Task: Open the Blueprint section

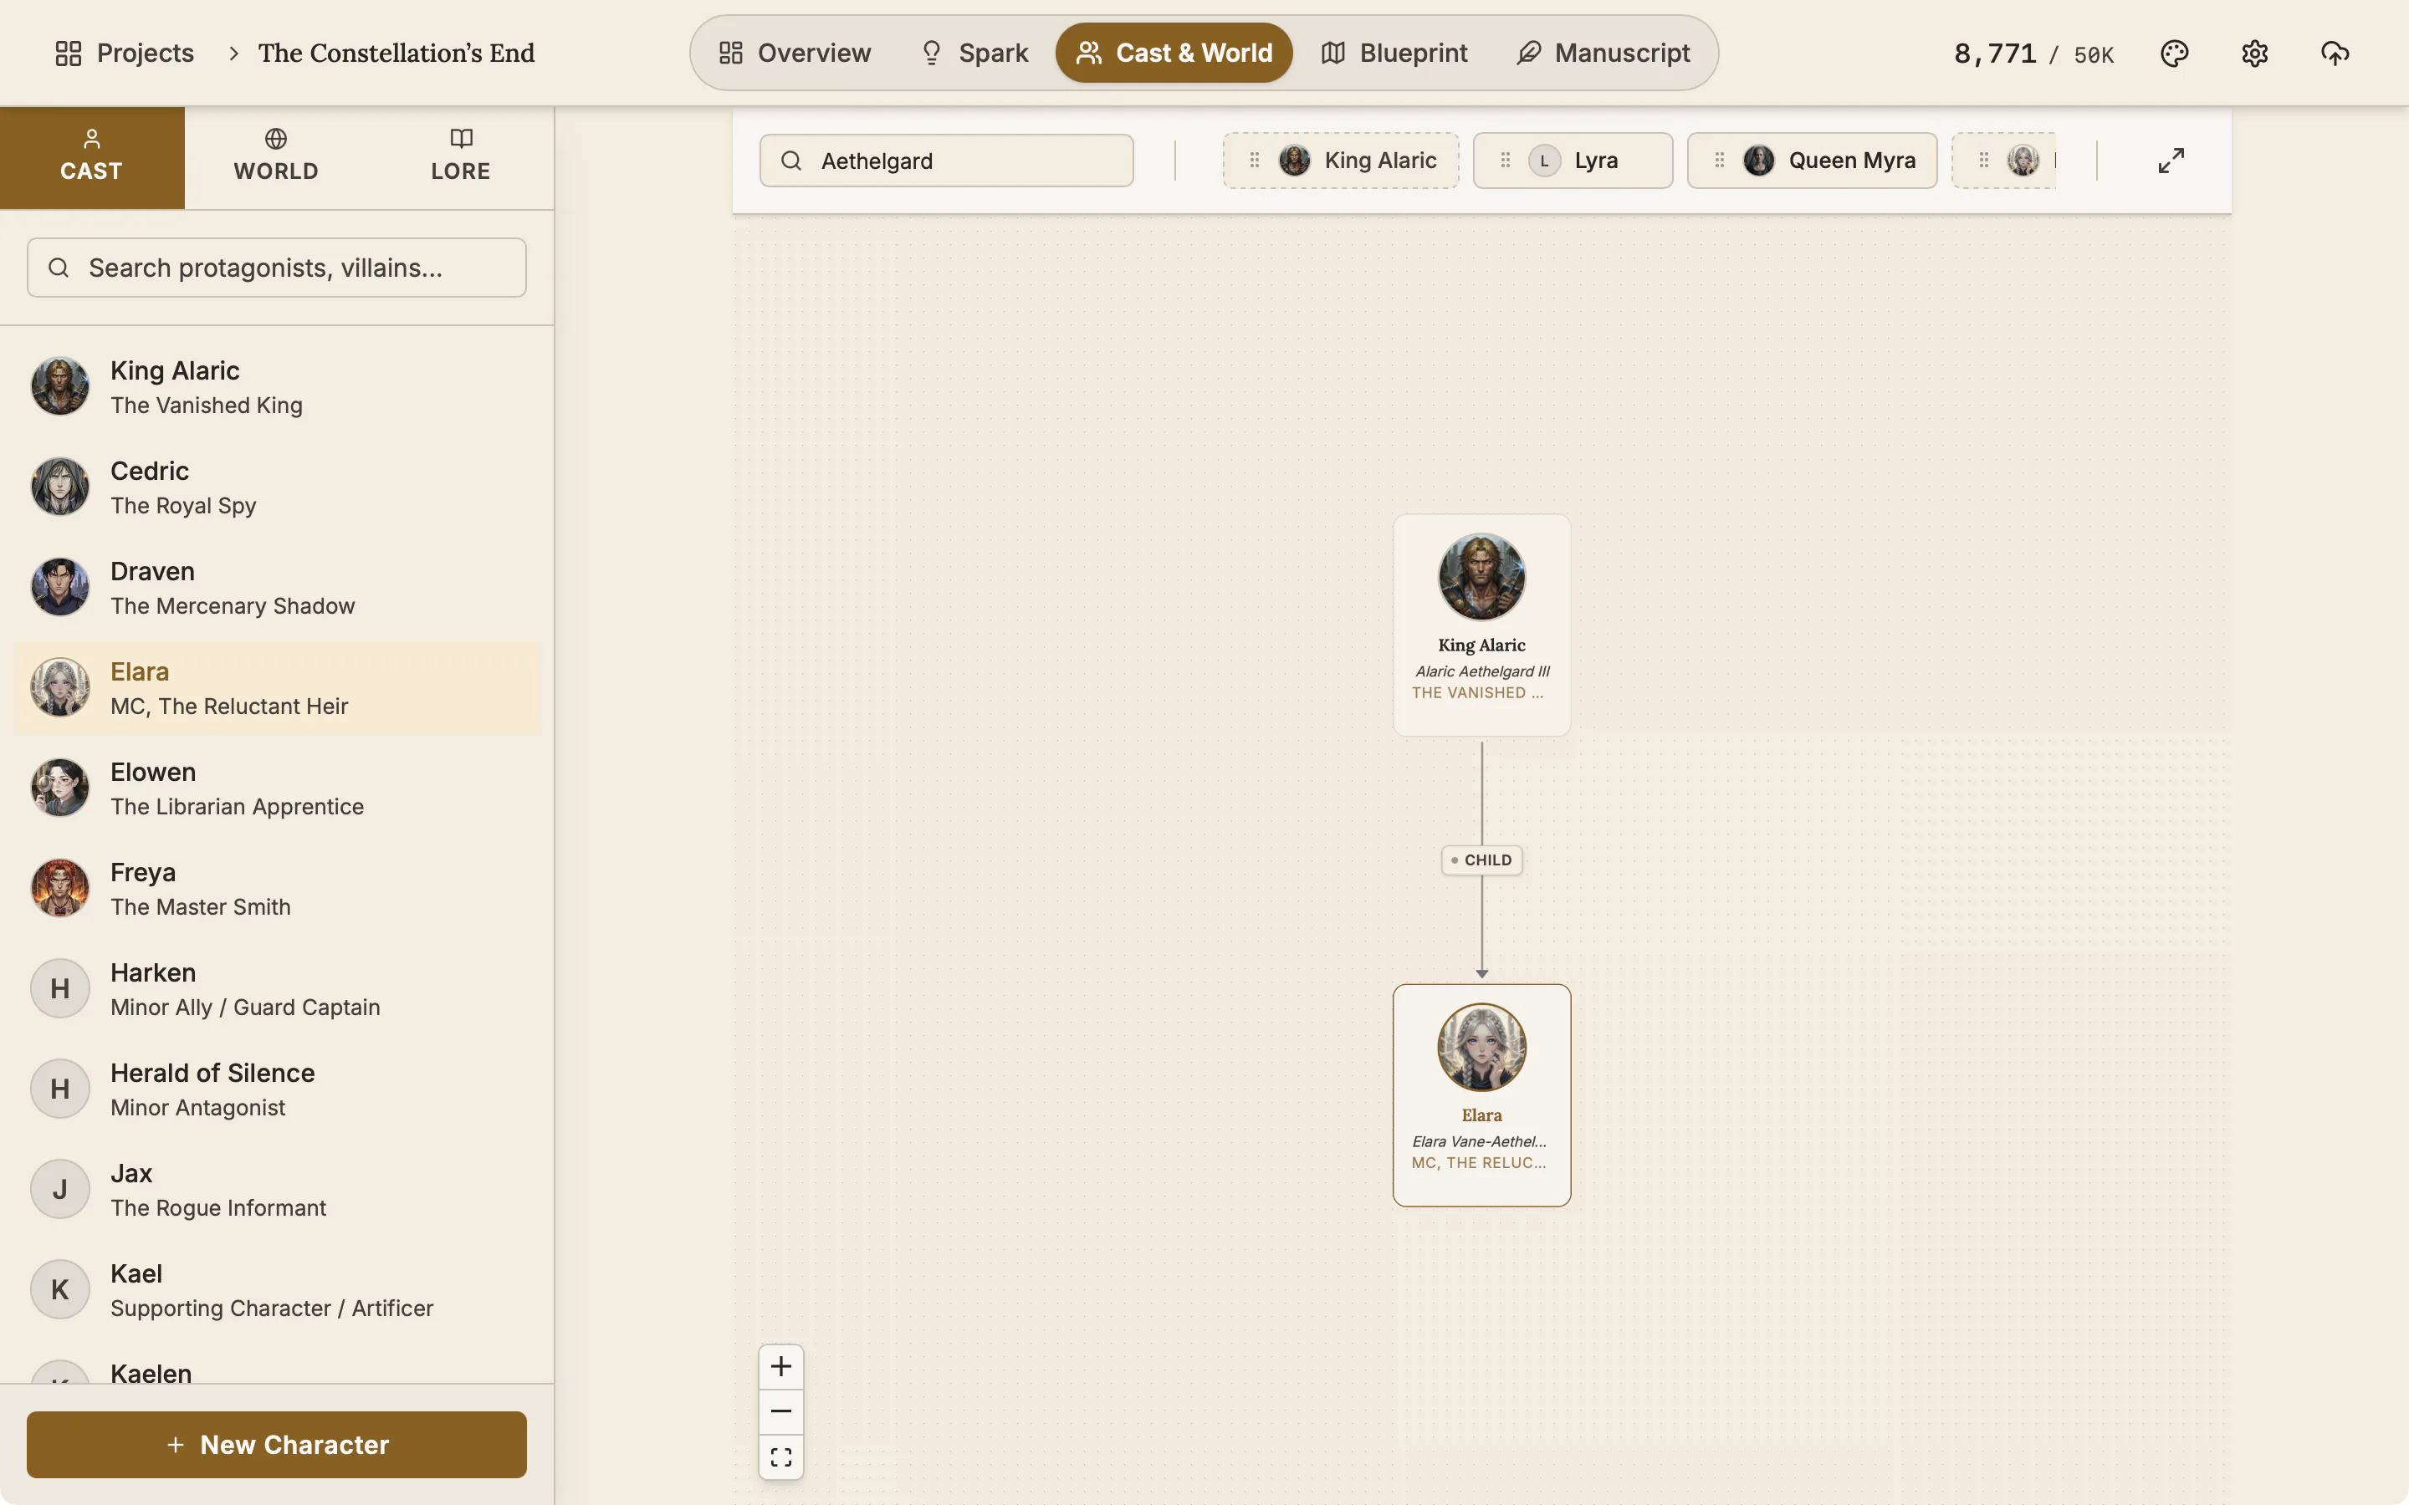Action: tap(1394, 53)
